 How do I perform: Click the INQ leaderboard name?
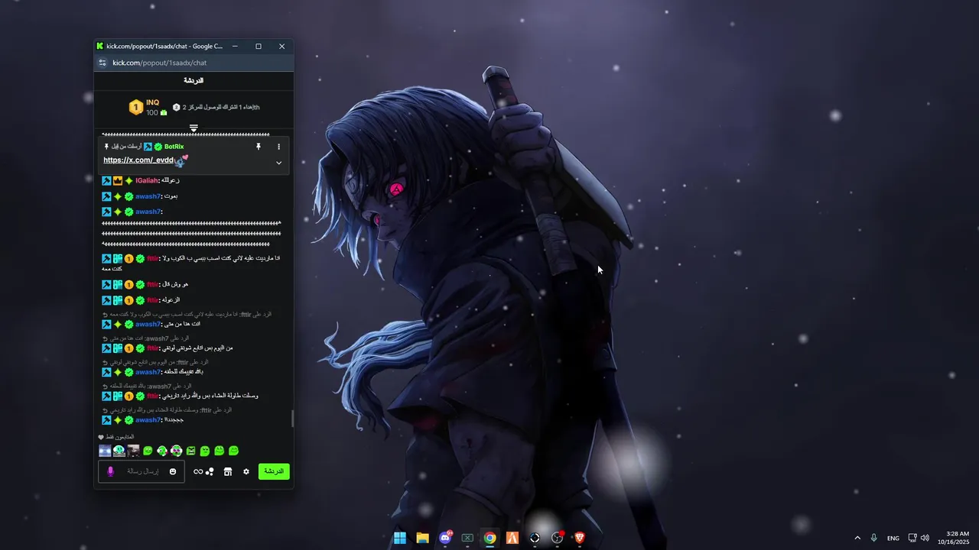coord(153,102)
